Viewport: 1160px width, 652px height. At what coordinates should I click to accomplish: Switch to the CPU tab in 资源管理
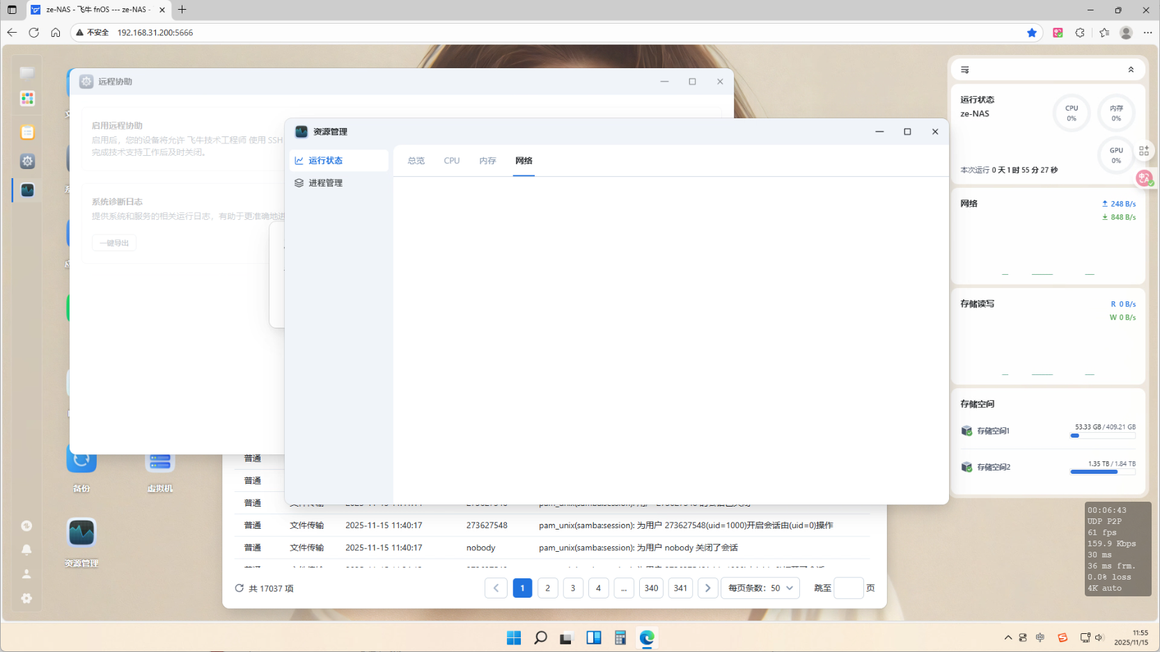(x=451, y=161)
